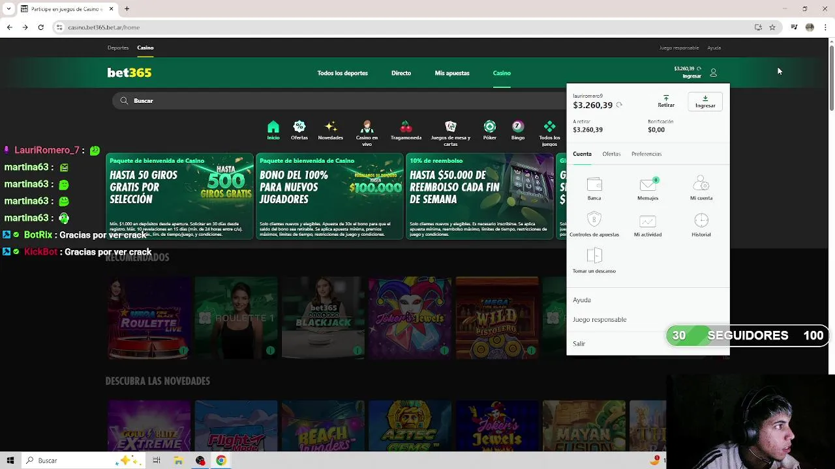This screenshot has height=469, width=835.
Task: Select Casino in main navigation
Action: pyautogui.click(x=502, y=73)
